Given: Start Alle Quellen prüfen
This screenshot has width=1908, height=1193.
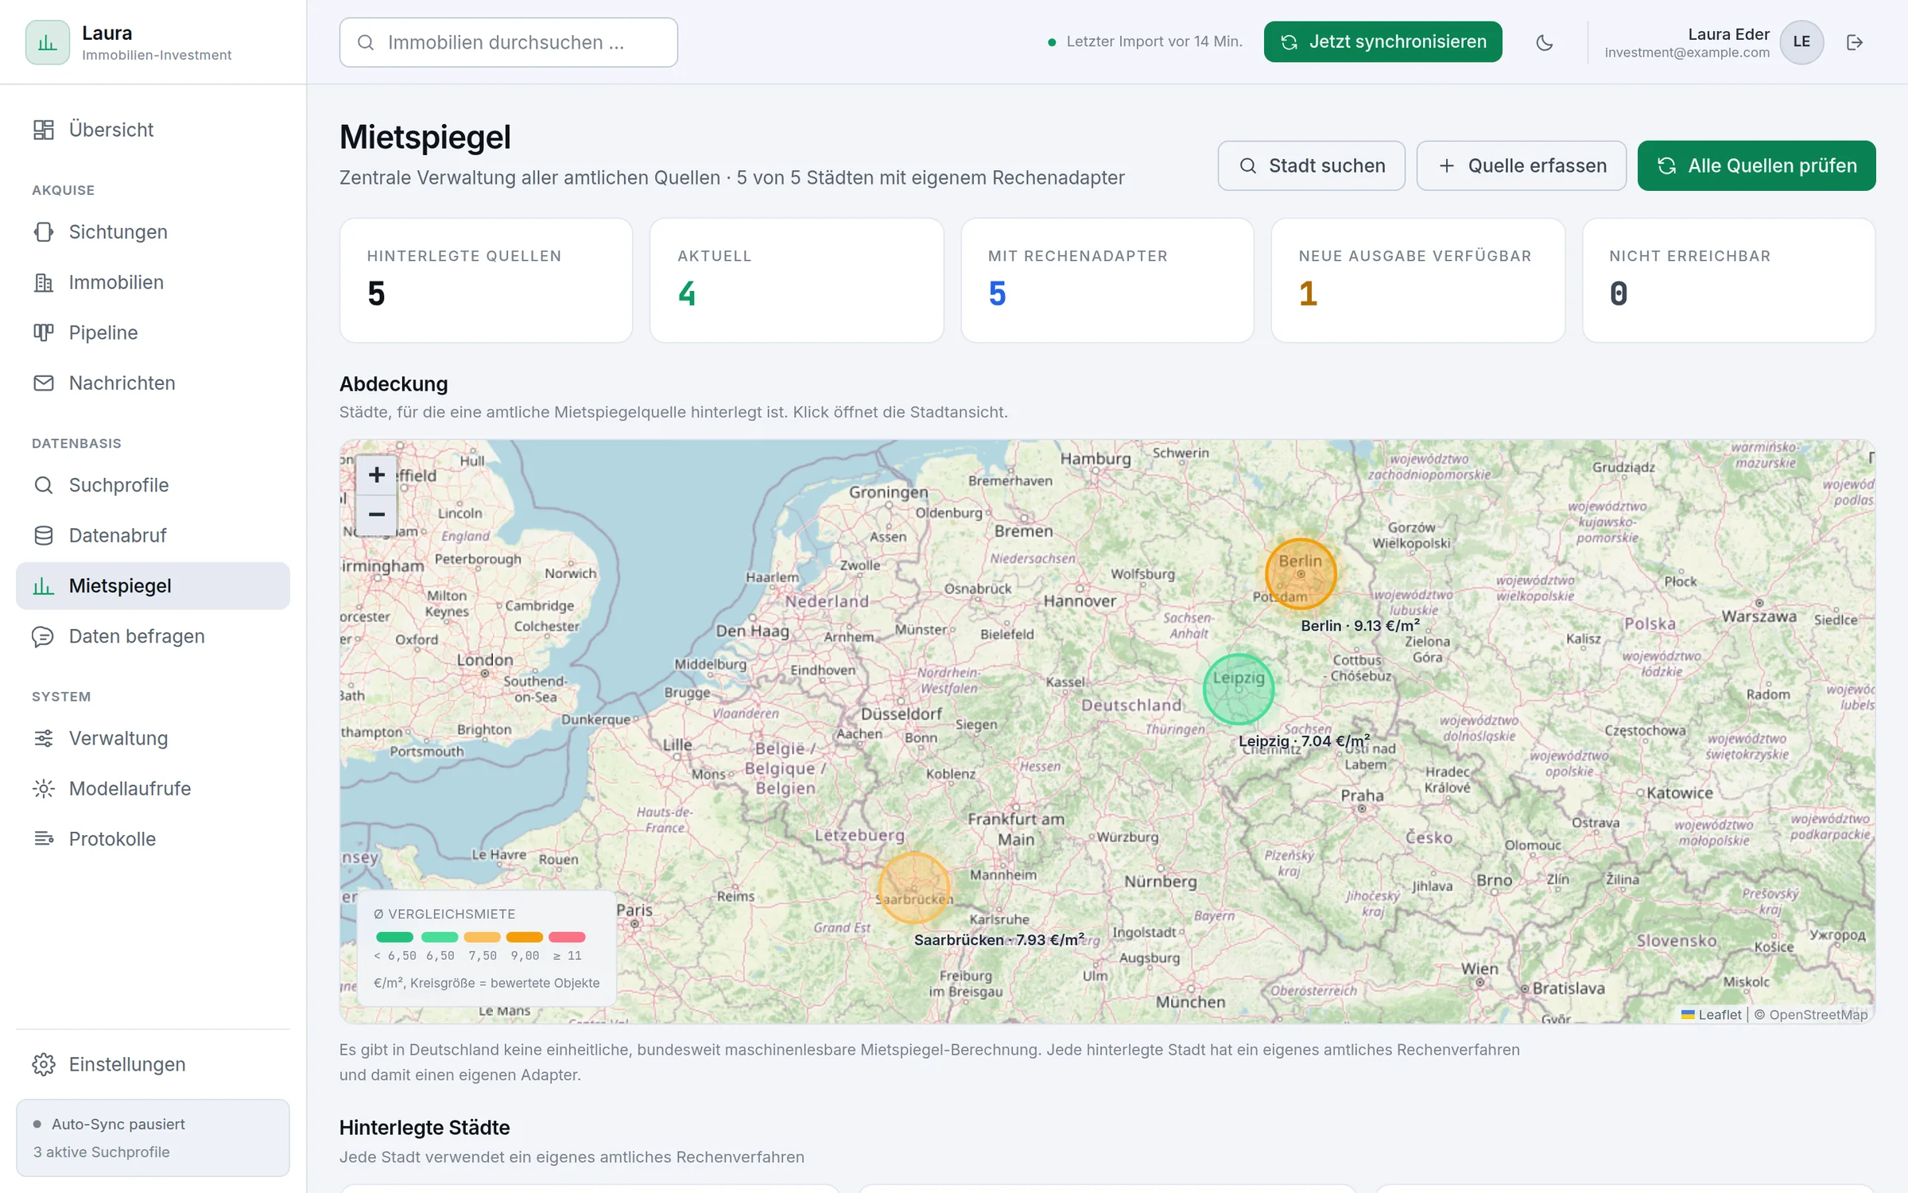Looking at the screenshot, I should (1756, 165).
